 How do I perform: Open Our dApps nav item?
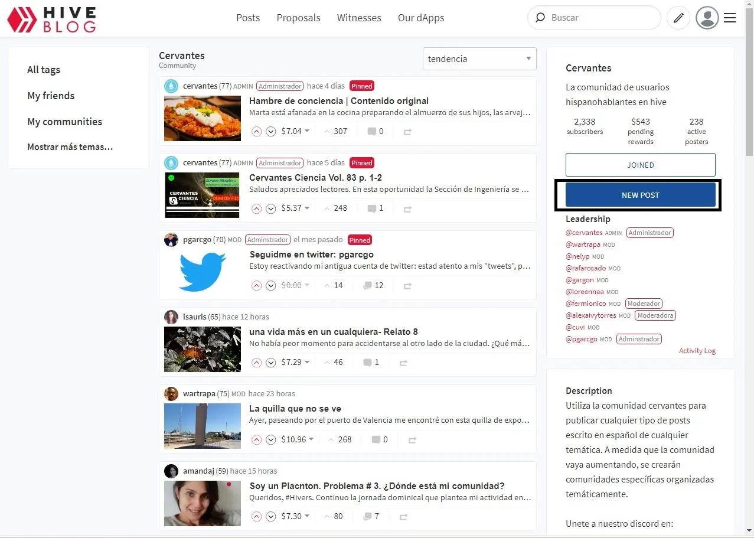421,18
